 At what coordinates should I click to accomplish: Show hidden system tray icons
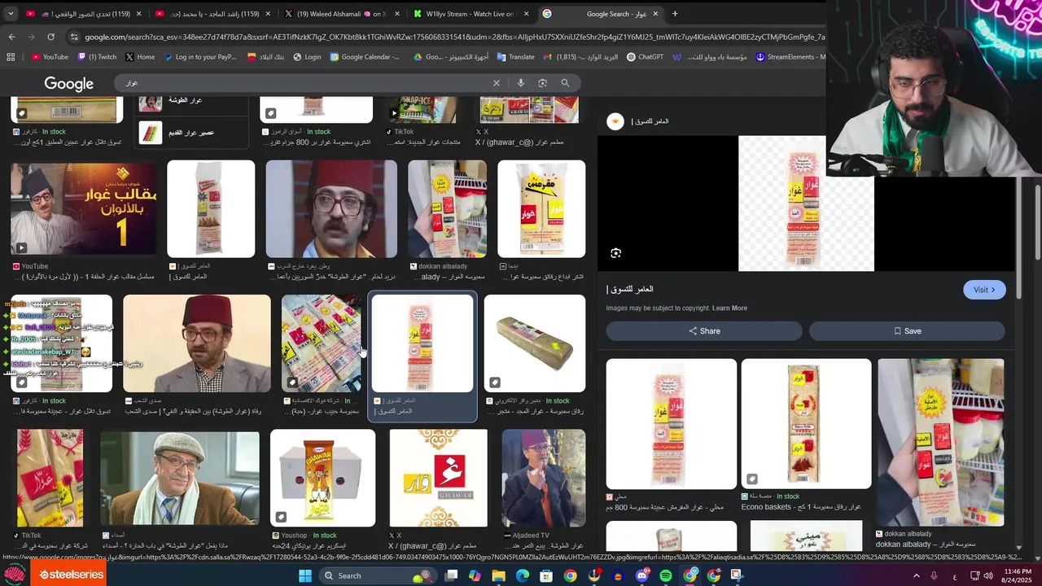(916, 575)
